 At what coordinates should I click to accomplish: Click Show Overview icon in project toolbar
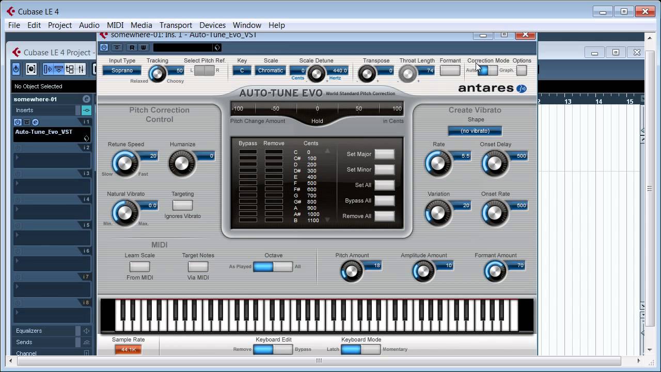(x=69, y=69)
